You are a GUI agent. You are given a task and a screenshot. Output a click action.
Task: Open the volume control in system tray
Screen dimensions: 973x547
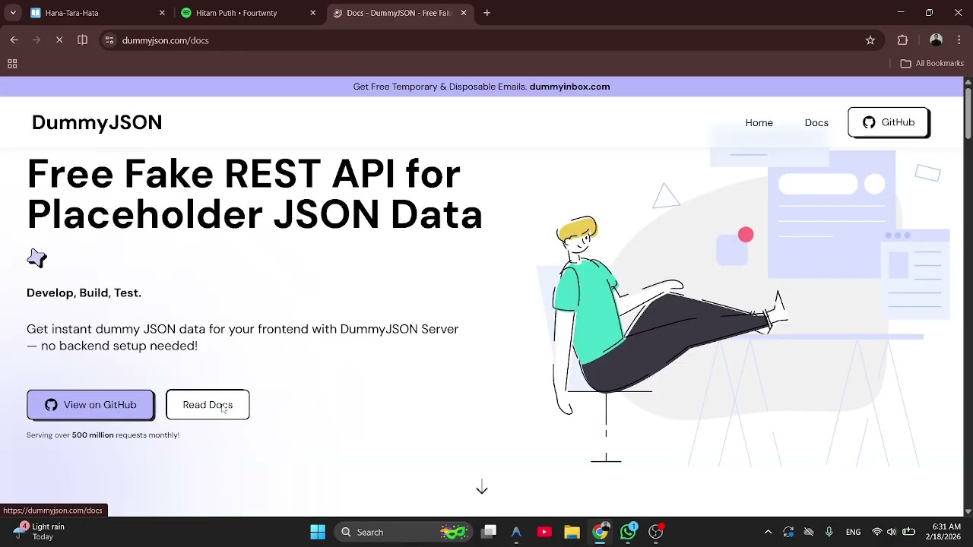tap(892, 532)
